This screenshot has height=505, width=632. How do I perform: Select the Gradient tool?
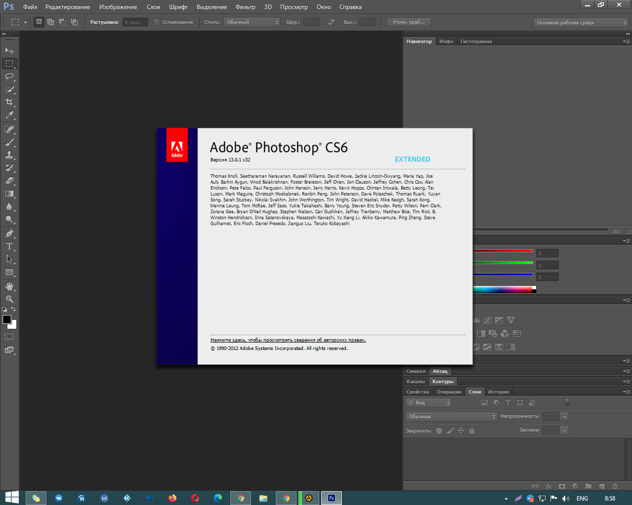tap(9, 194)
